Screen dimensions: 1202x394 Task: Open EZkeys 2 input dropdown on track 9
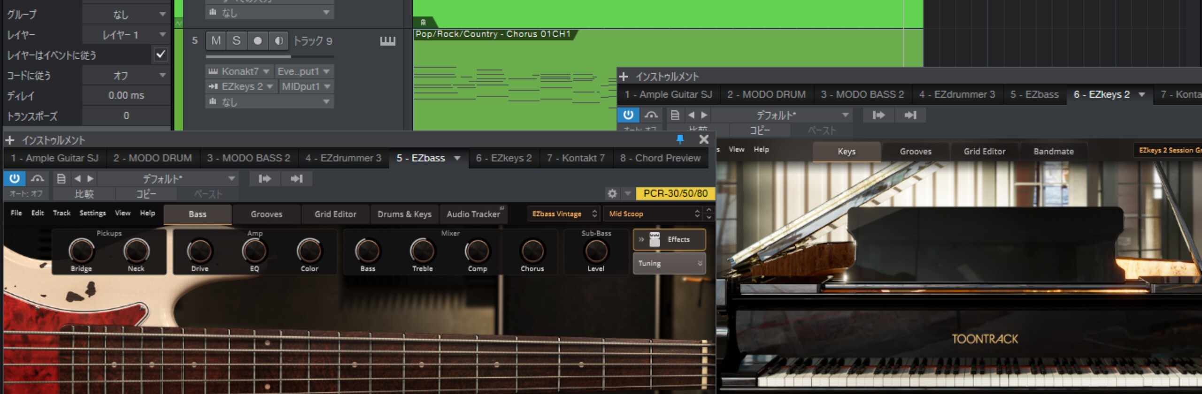click(x=240, y=86)
